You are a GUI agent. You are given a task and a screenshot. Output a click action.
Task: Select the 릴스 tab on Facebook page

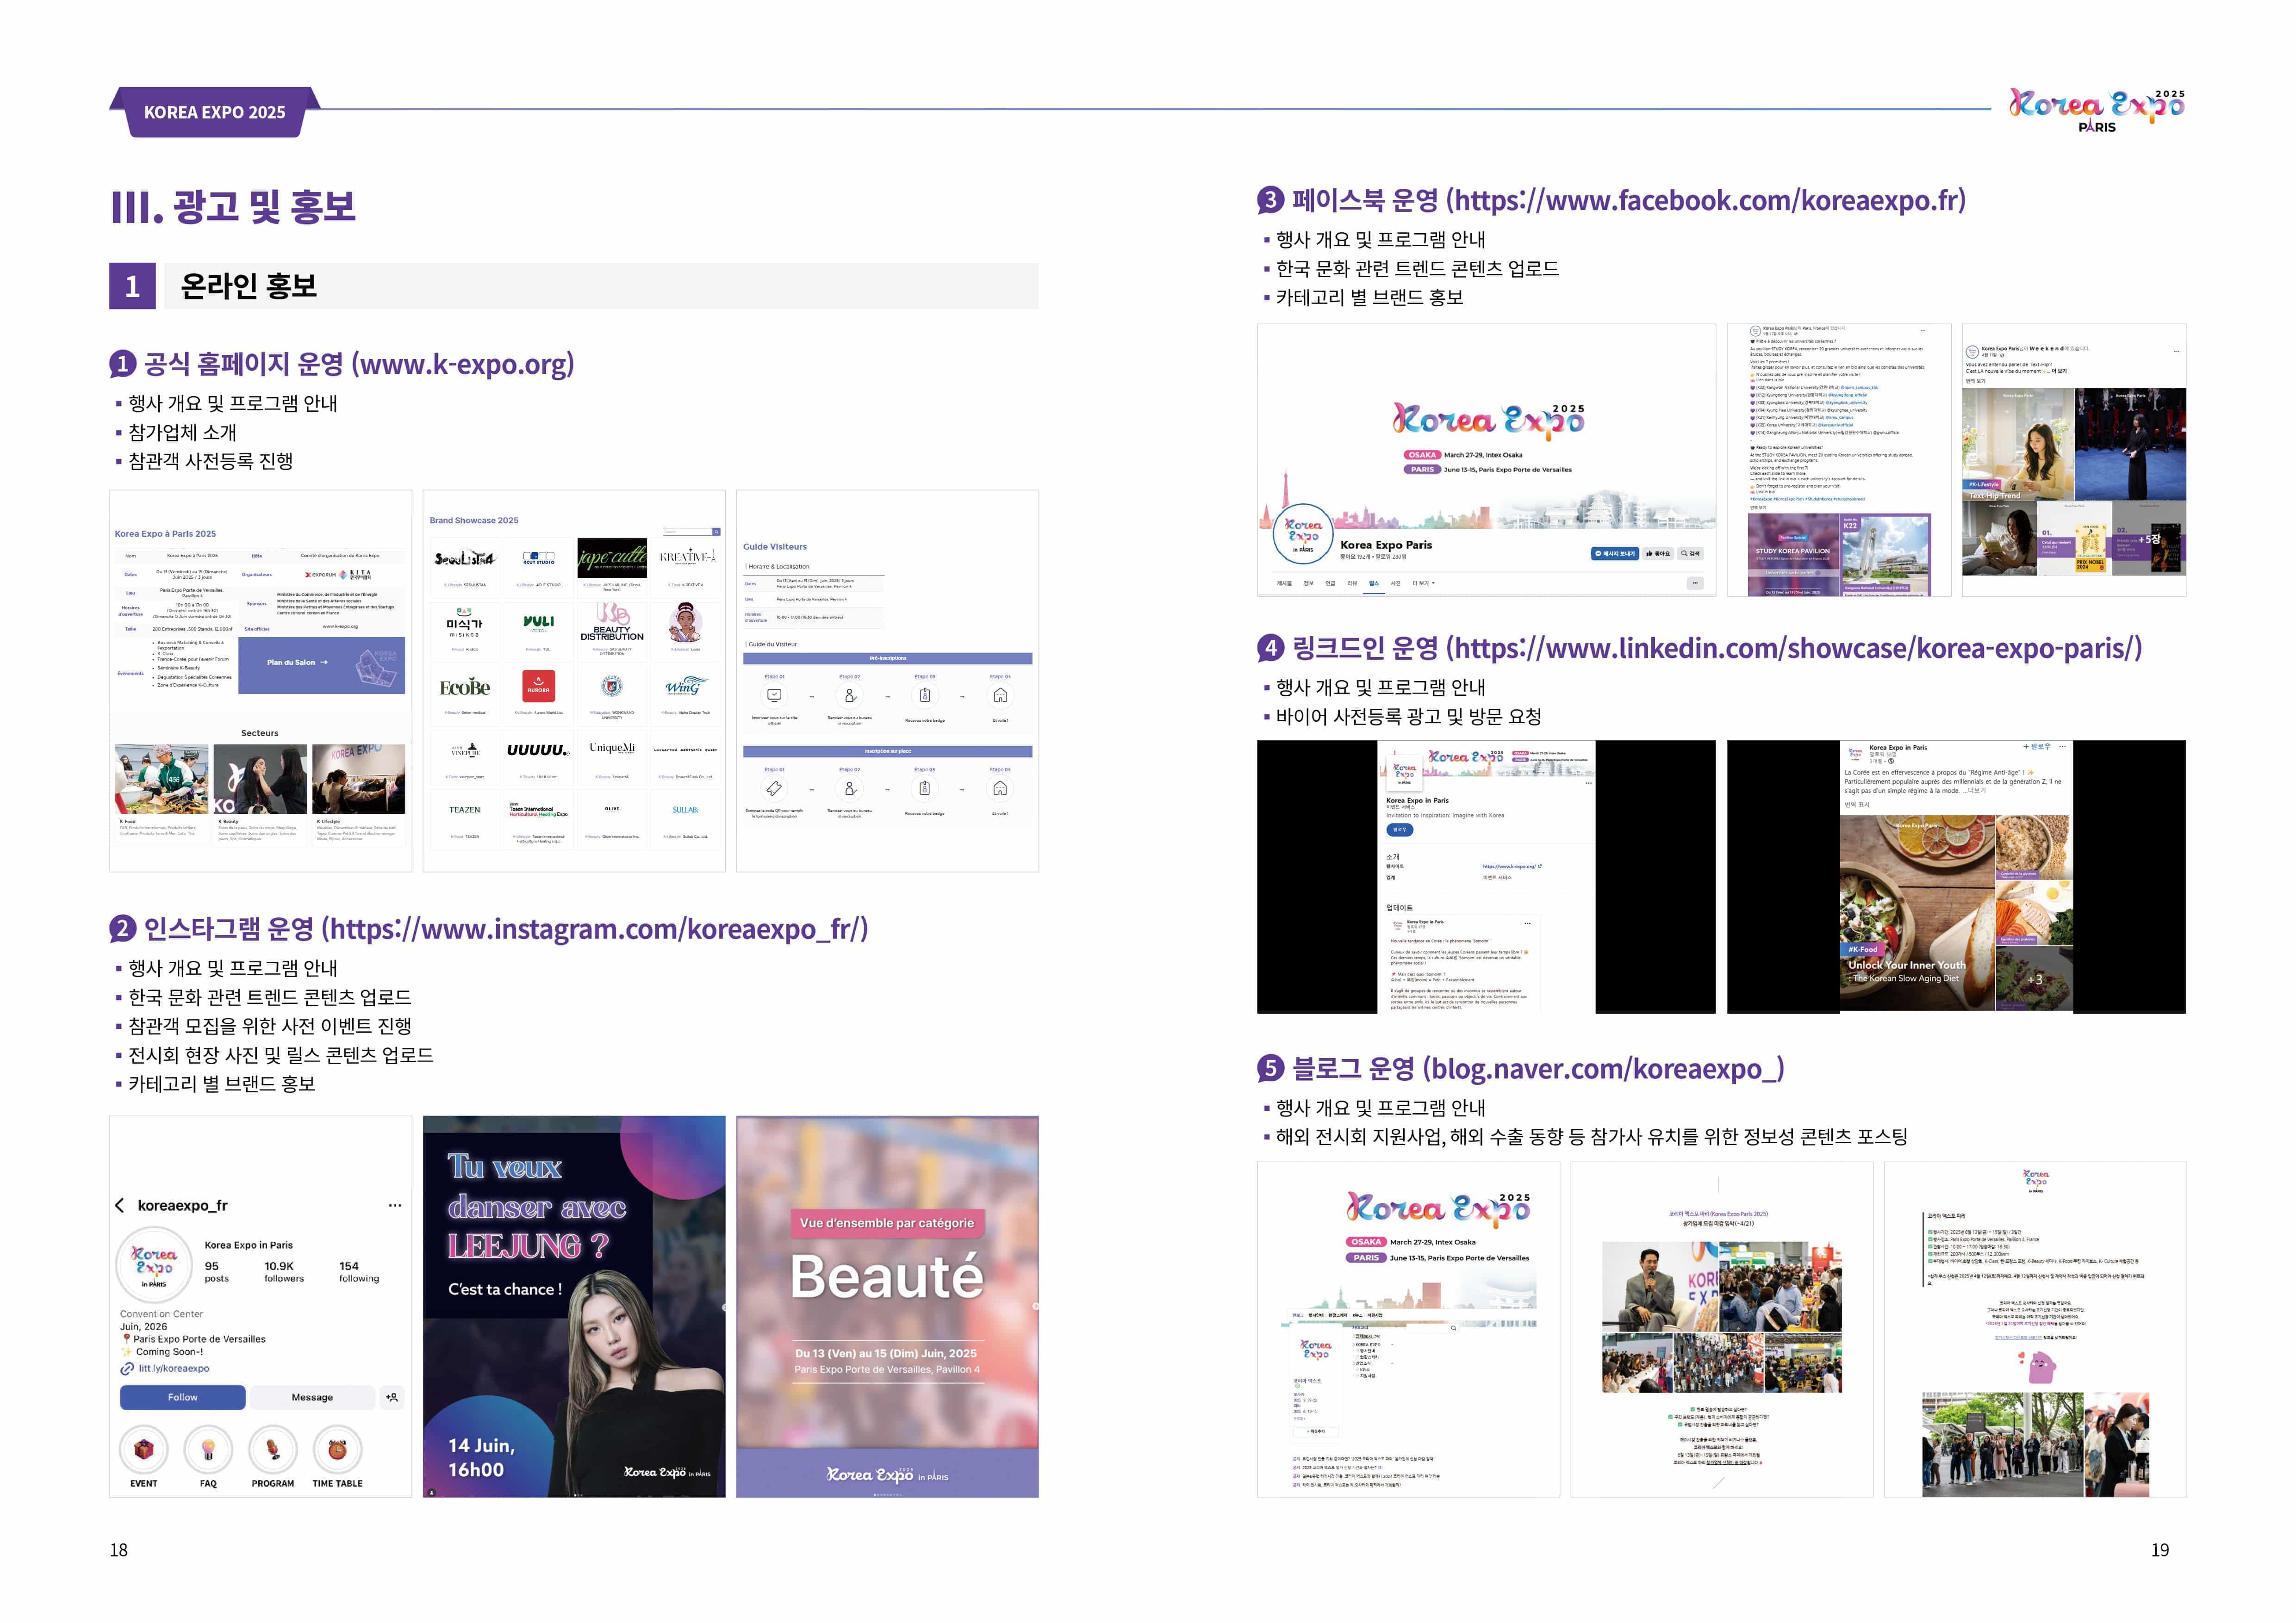click(1374, 583)
